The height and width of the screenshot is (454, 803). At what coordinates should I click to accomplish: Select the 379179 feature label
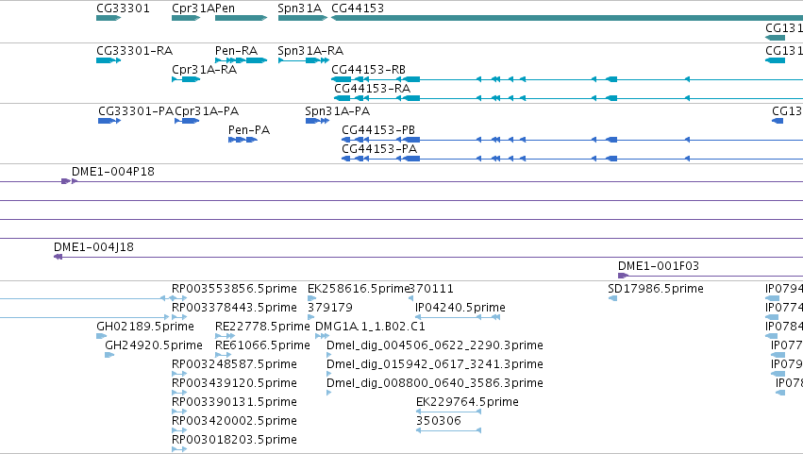click(x=330, y=308)
